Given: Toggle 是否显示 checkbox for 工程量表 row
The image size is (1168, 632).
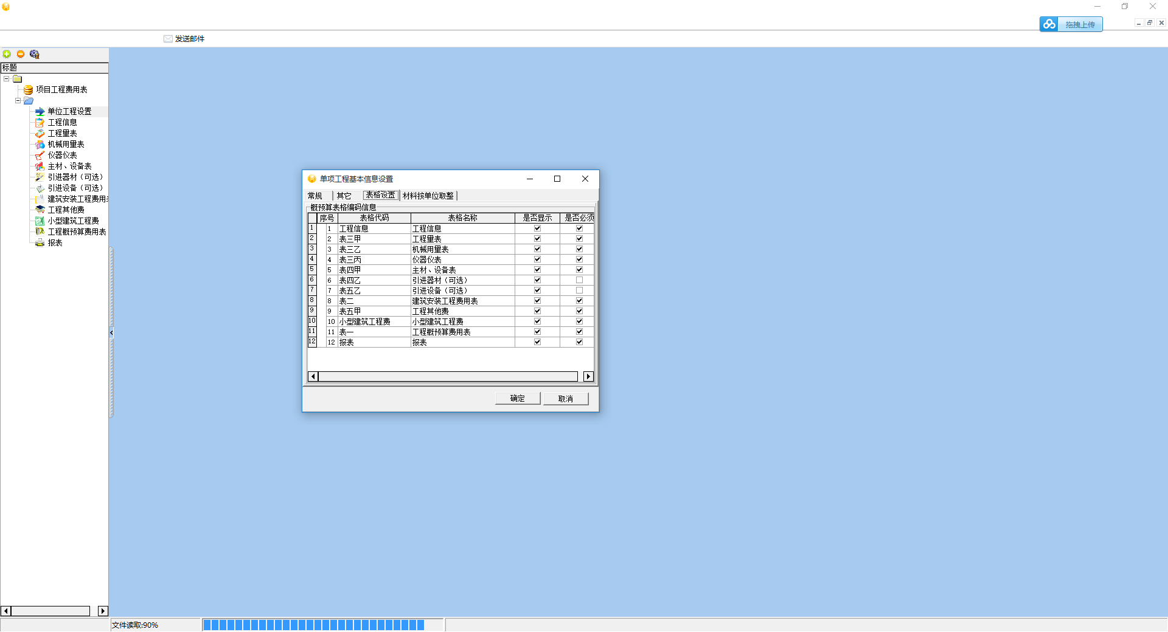Looking at the screenshot, I should coord(538,239).
